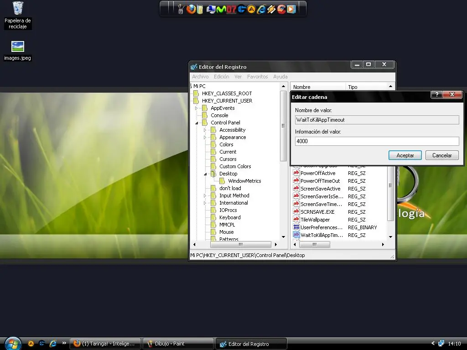Expand the Input Method key
The height and width of the screenshot is (350, 467).
[x=205, y=196]
